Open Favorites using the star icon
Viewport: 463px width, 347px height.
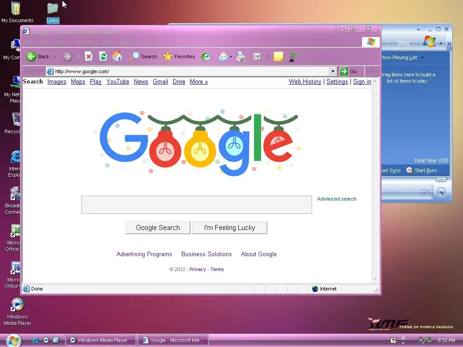[167, 56]
